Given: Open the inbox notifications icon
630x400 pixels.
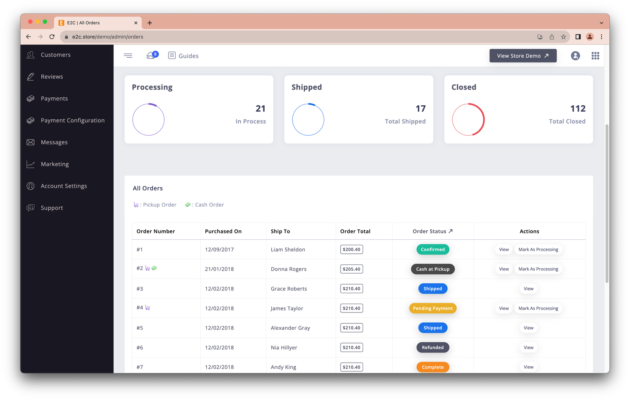Looking at the screenshot, I should tap(152, 56).
